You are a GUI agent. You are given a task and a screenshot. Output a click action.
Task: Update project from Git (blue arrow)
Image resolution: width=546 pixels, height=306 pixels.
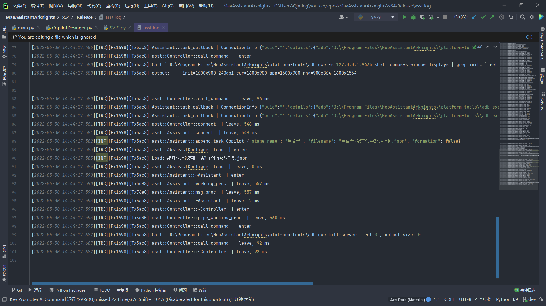(x=474, y=17)
